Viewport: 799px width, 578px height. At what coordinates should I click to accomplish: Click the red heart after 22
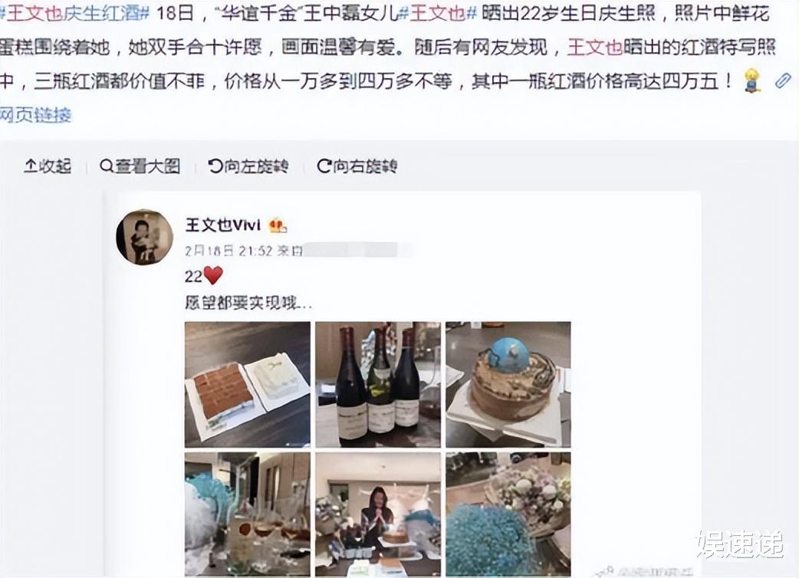213,275
